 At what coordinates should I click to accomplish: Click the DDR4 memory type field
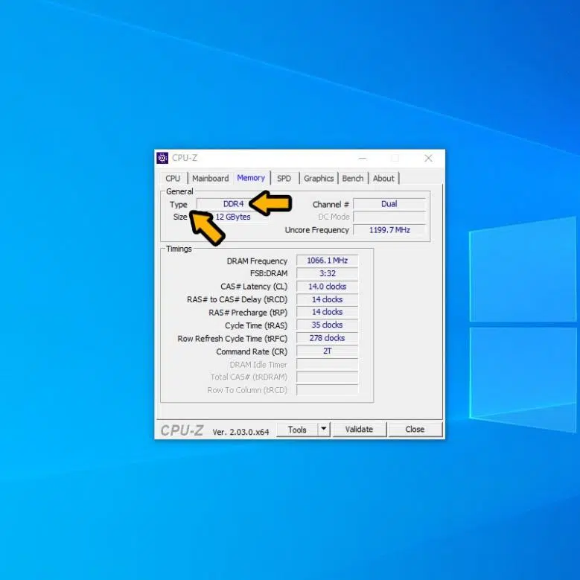click(233, 204)
